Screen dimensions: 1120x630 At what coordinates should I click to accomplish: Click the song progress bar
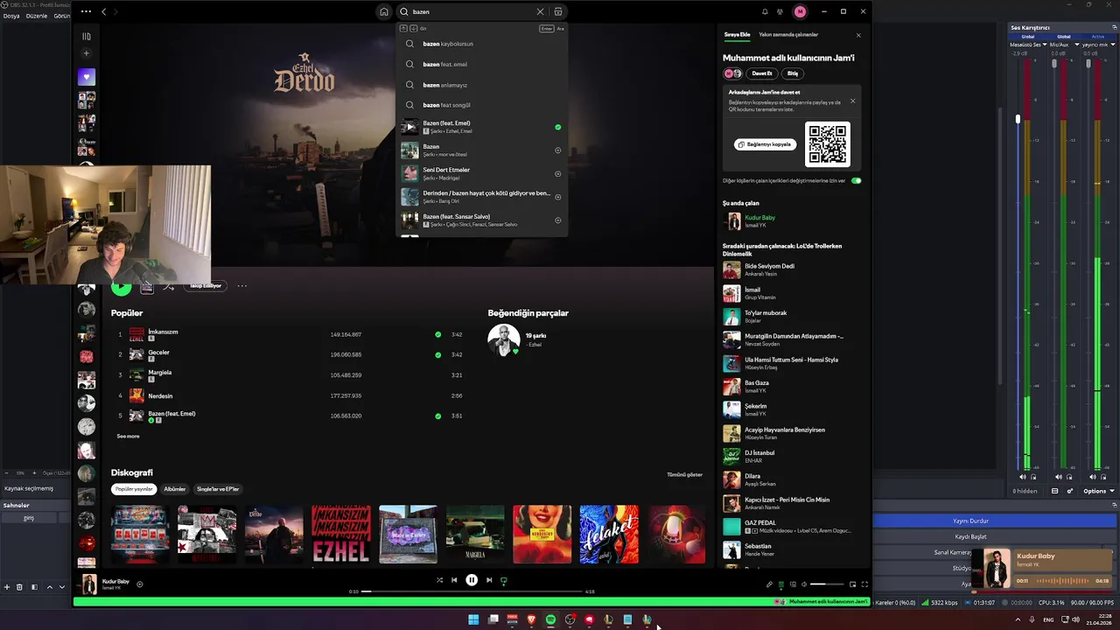(x=472, y=591)
